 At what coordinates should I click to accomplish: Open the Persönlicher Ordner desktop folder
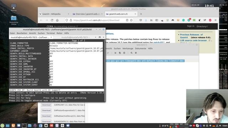[14, 20]
